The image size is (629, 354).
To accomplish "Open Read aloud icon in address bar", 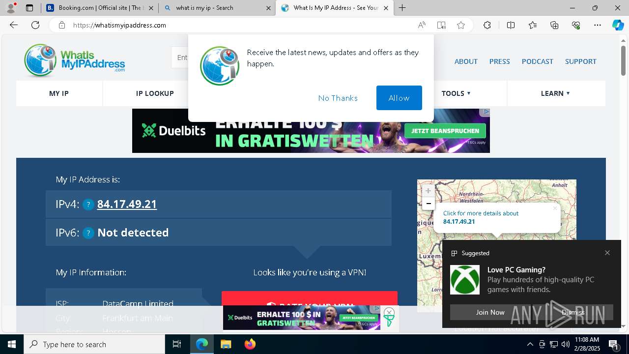I will [x=422, y=25].
